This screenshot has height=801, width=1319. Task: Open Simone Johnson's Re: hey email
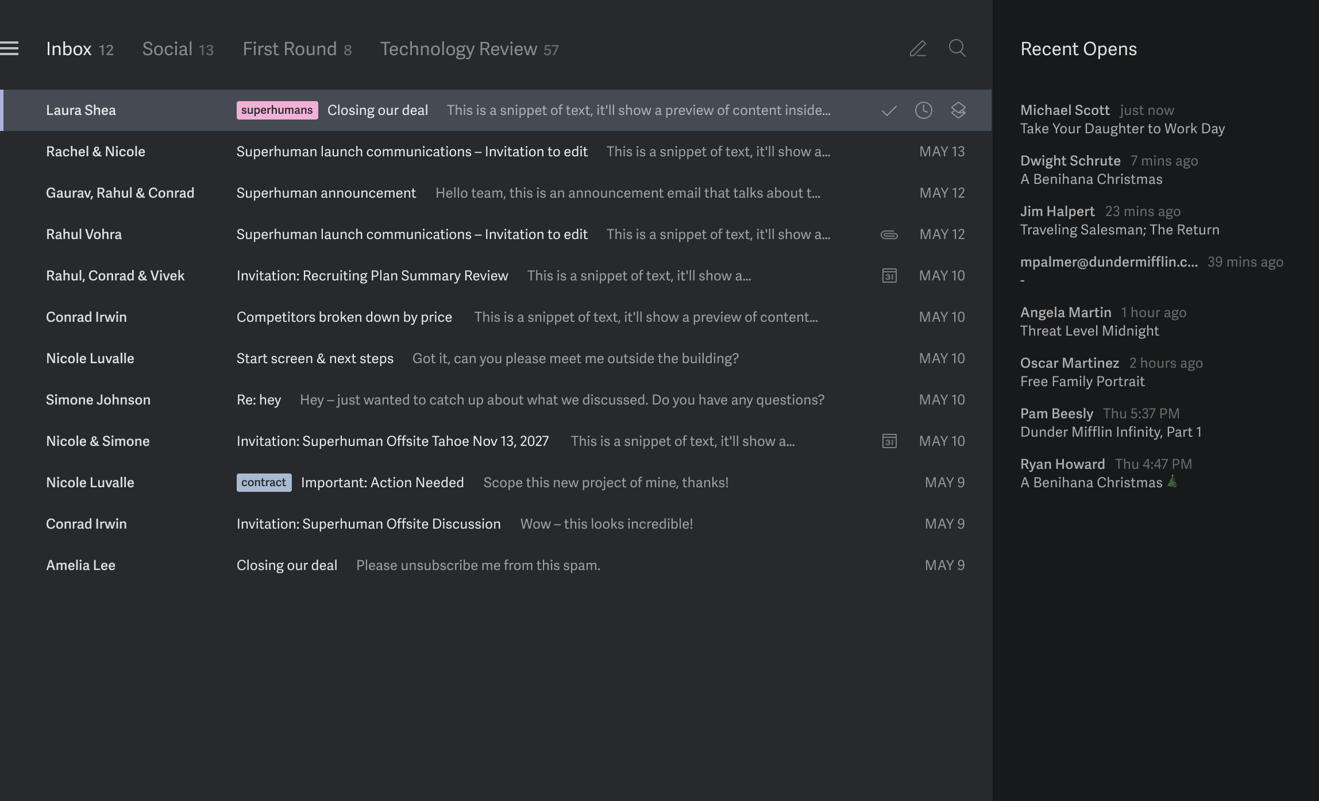[x=496, y=400]
